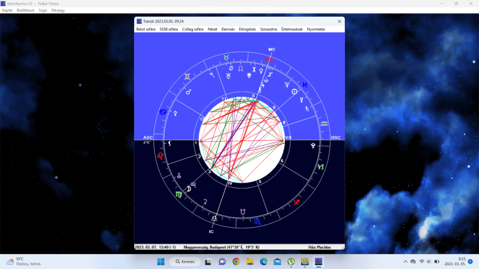Open the Belső szféra menu
The width and height of the screenshot is (479, 269).
[x=145, y=29]
